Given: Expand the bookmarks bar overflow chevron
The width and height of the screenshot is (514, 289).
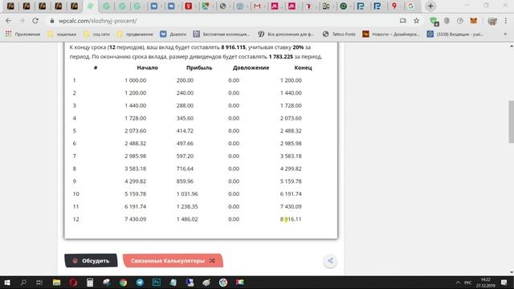Looking at the screenshot, I should (505, 34).
